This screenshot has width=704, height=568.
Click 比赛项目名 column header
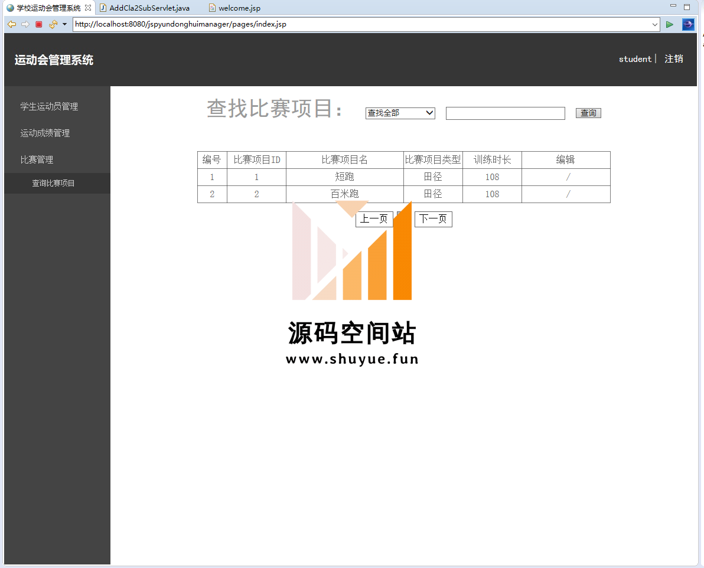click(344, 160)
